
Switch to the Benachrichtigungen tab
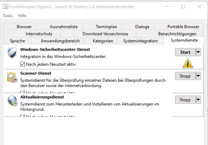point(170,34)
